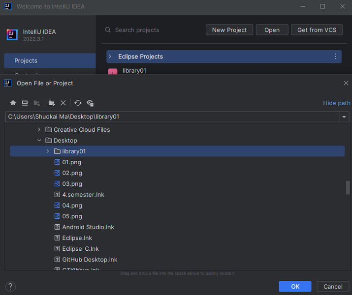Expand the Creative Cloud Files folder
The height and width of the screenshot is (295, 352).
coord(39,130)
